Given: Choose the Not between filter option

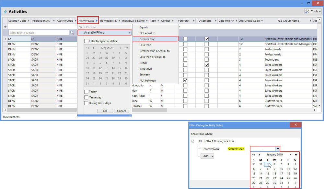Looking at the screenshot, I should 148,81.
